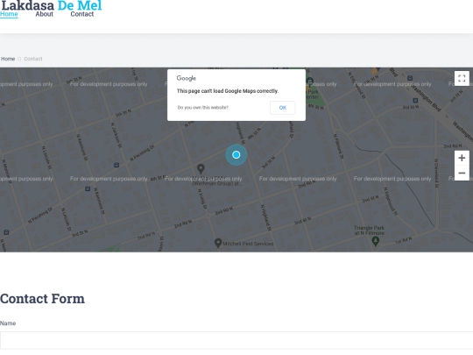Open the Home navigation menu item
The height and width of the screenshot is (355, 473).
[x=9, y=14]
